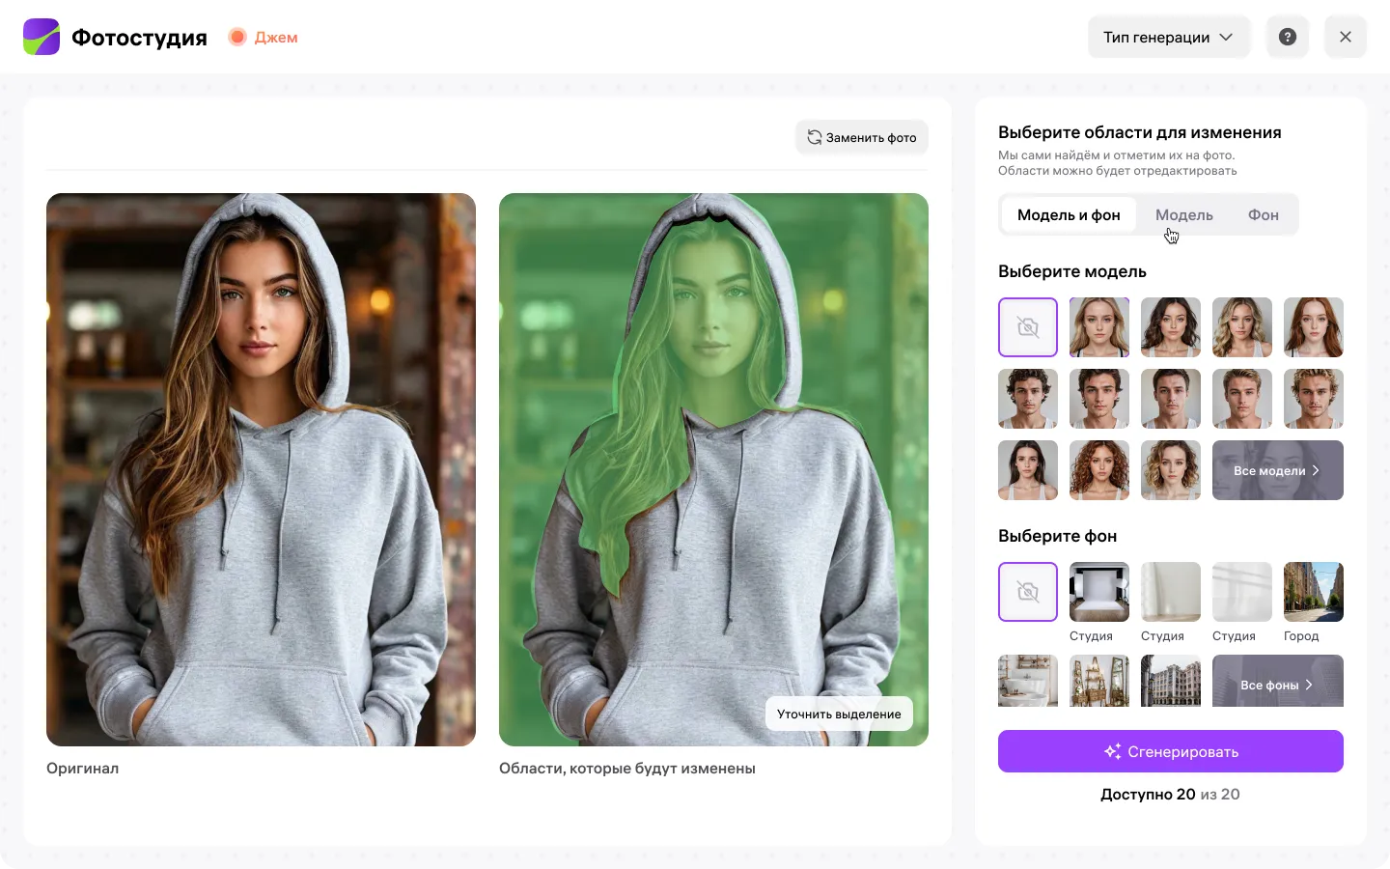Click the Фотостудия logo icon
1390x869 pixels.
42,37
